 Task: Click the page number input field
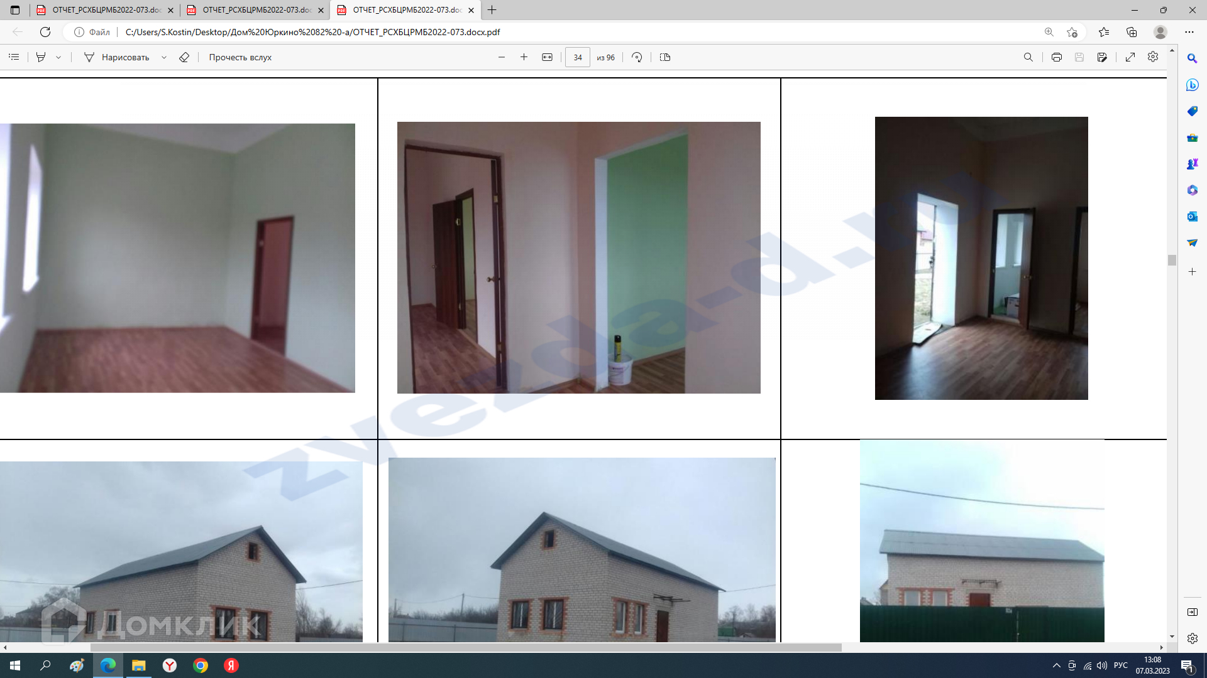[x=577, y=57]
